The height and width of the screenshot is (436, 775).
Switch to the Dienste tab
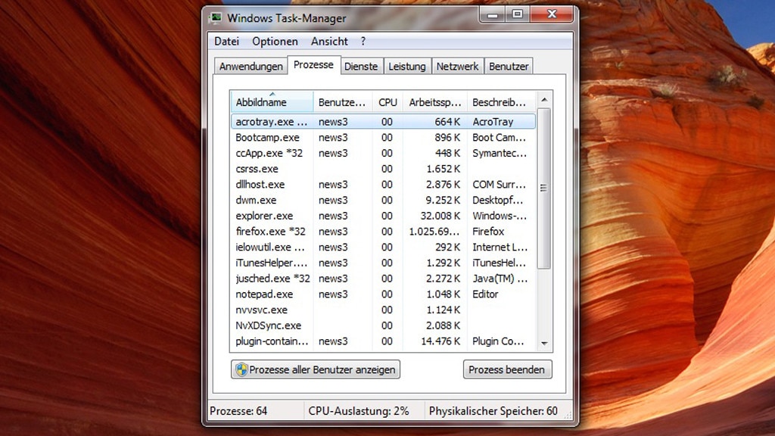(361, 66)
